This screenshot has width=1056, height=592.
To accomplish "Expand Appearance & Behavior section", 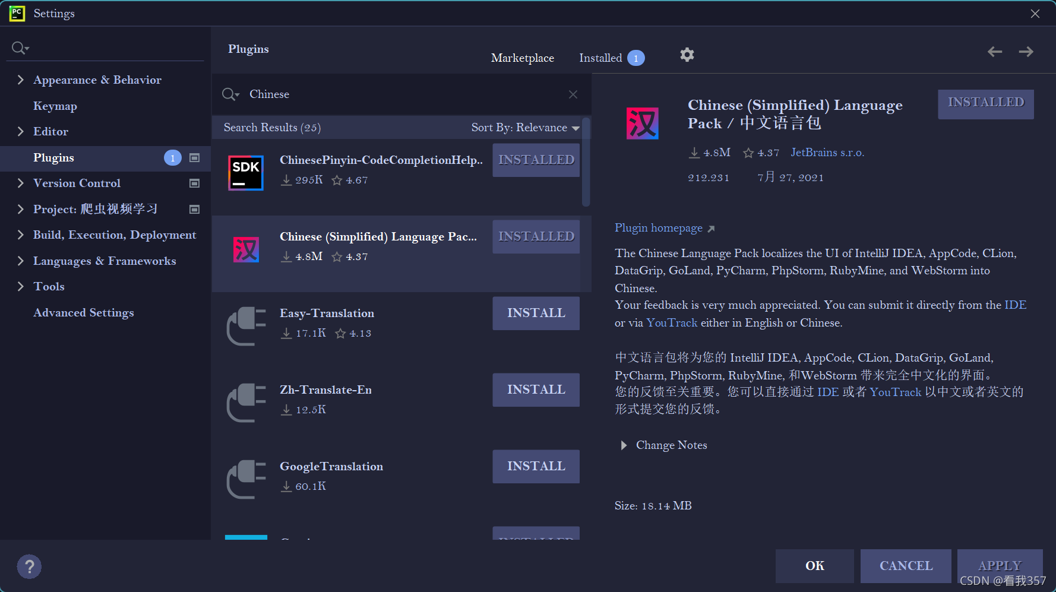I will [x=21, y=80].
